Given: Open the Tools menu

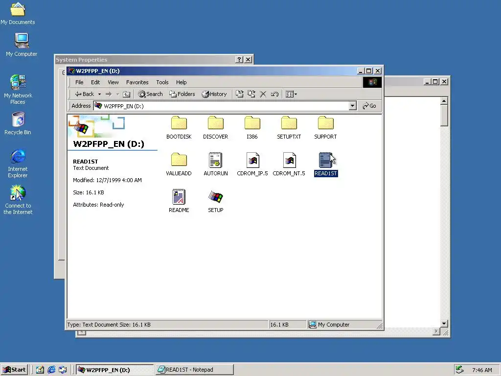Looking at the screenshot, I should [x=162, y=82].
